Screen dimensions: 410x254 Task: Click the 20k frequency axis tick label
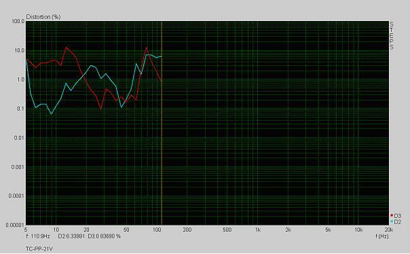click(x=389, y=230)
